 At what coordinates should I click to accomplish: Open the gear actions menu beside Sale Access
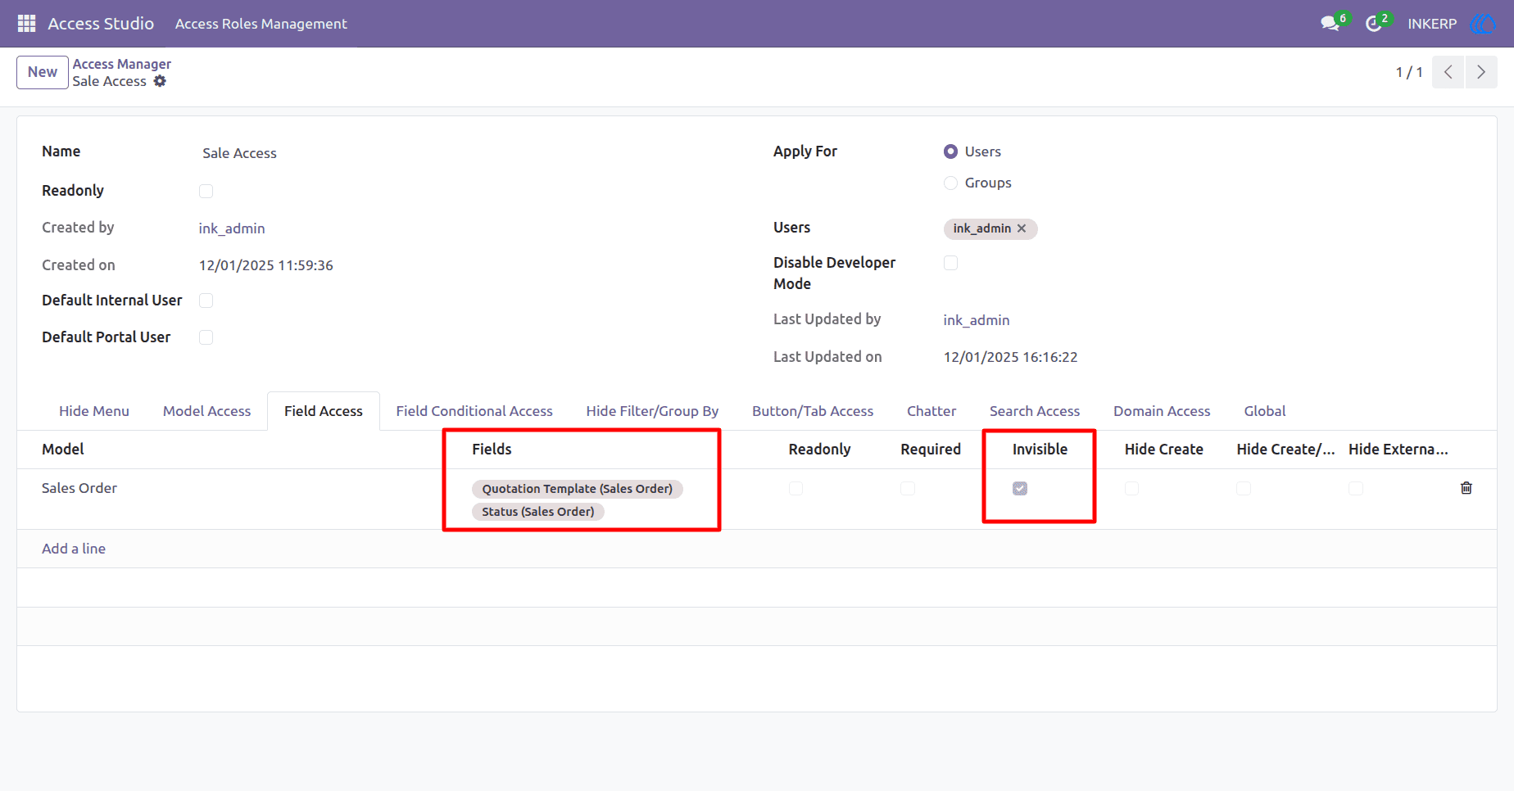160,81
